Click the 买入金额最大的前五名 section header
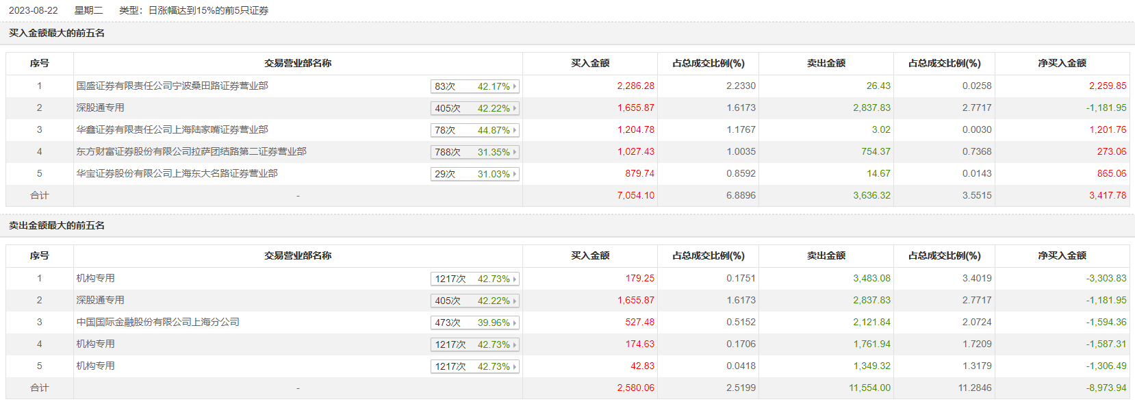The width and height of the screenshot is (1135, 404). pos(57,33)
